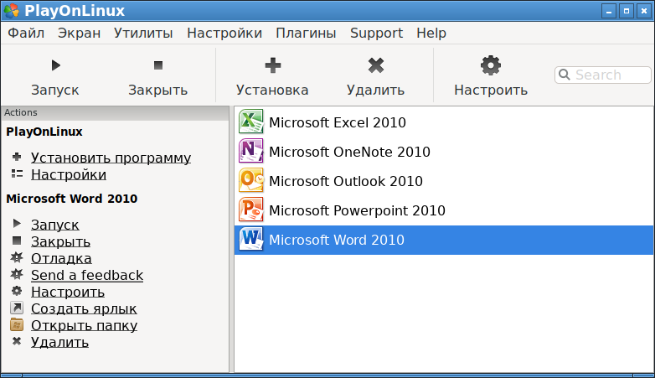Click the gear icon beside sidebar Настроить

(17, 291)
